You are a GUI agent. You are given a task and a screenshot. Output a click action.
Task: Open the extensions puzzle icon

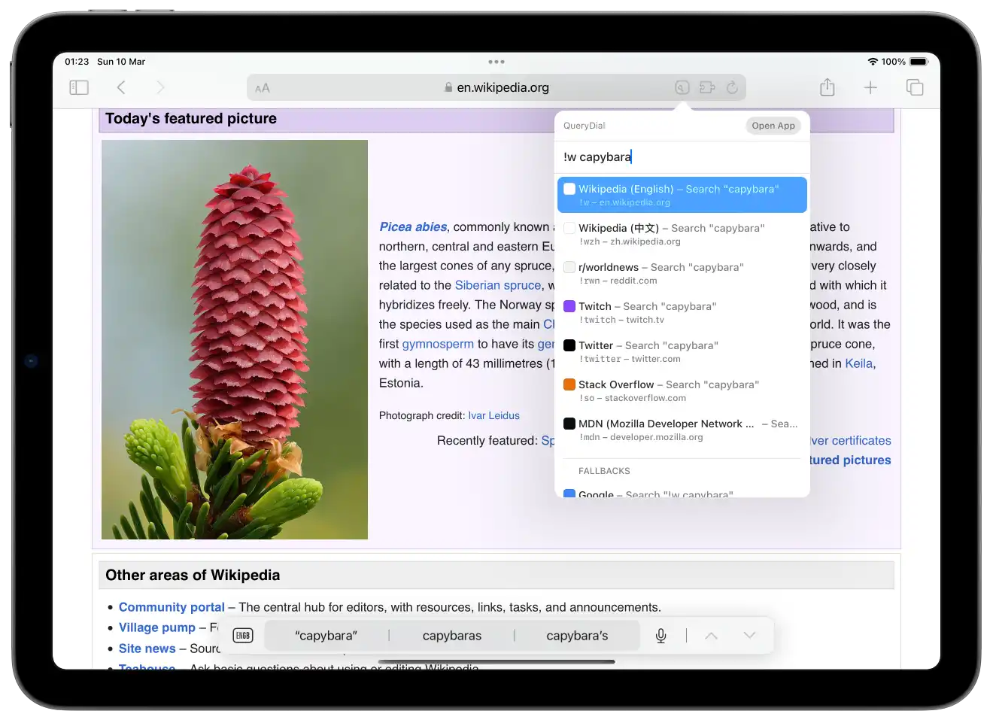[707, 88]
